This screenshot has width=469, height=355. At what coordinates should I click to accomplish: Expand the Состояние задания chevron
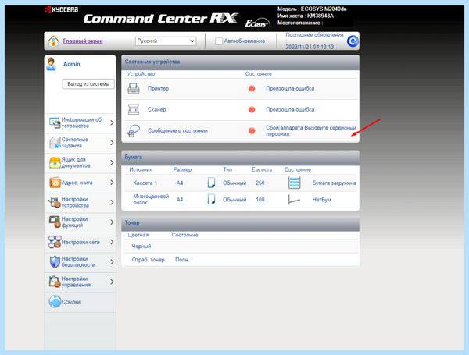(x=112, y=143)
